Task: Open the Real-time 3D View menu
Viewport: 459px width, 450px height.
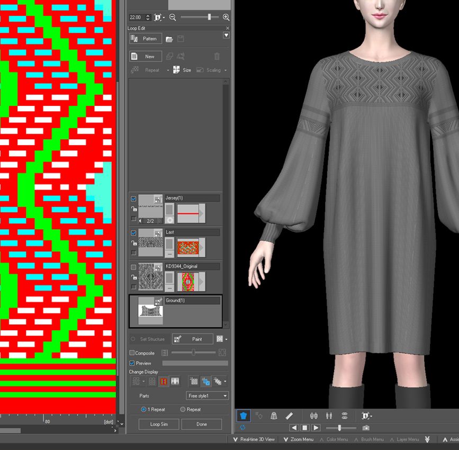Action: [x=254, y=439]
